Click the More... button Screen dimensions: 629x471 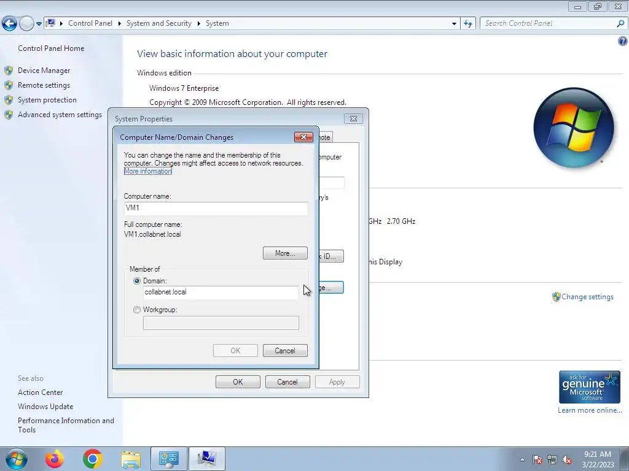[285, 253]
